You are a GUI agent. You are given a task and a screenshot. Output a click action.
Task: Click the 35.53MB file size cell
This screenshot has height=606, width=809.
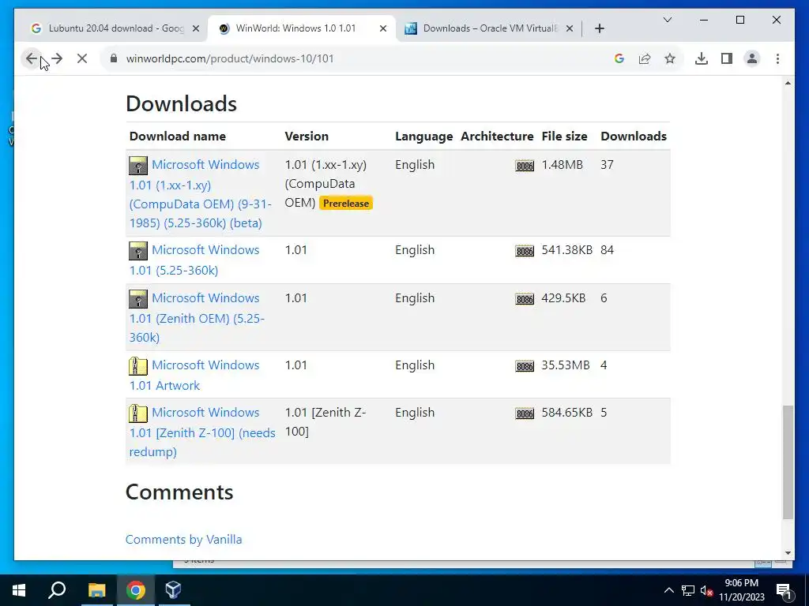(x=566, y=365)
